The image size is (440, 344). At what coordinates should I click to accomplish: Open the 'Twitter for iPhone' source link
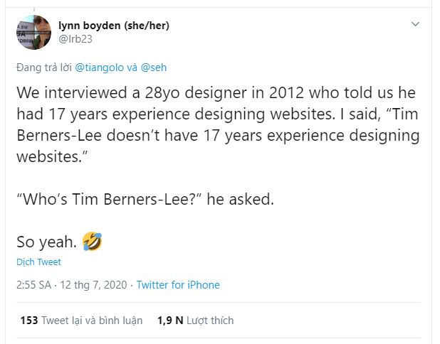178,285
